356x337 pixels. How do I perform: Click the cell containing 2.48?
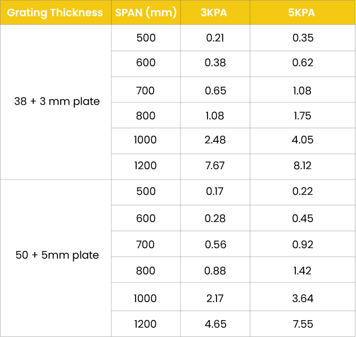coord(214,140)
